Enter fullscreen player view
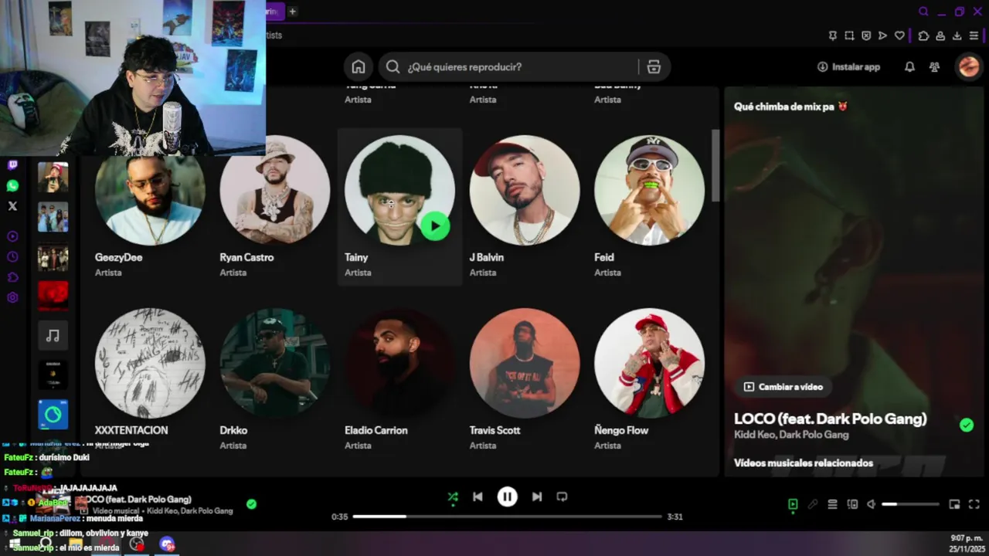 pos(974,504)
